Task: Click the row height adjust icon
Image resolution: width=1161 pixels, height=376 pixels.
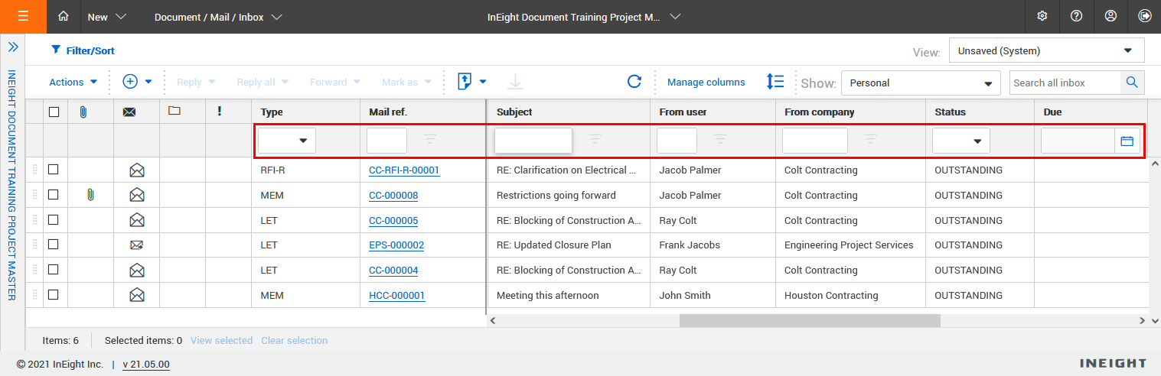Action: [775, 82]
